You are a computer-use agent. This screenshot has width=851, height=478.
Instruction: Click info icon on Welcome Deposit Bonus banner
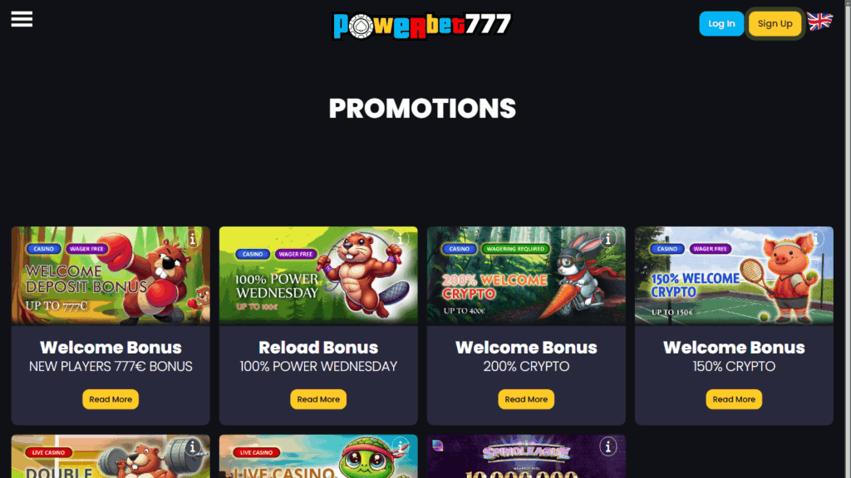(192, 238)
